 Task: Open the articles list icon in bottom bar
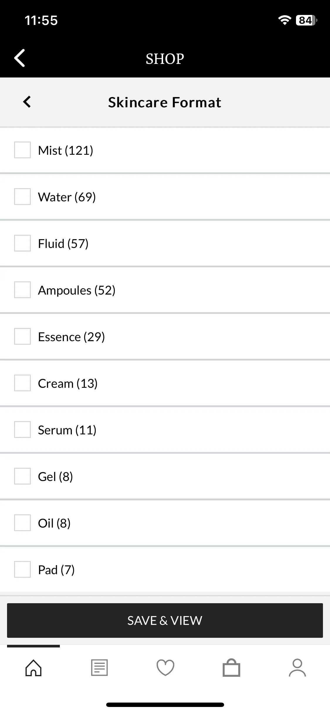point(99,668)
